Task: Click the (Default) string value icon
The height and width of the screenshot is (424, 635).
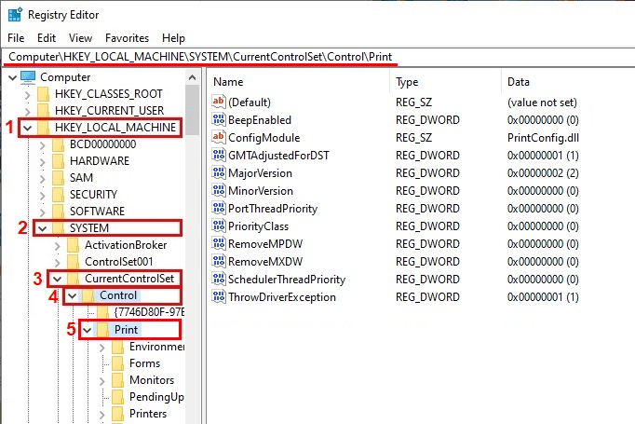Action: [x=219, y=102]
